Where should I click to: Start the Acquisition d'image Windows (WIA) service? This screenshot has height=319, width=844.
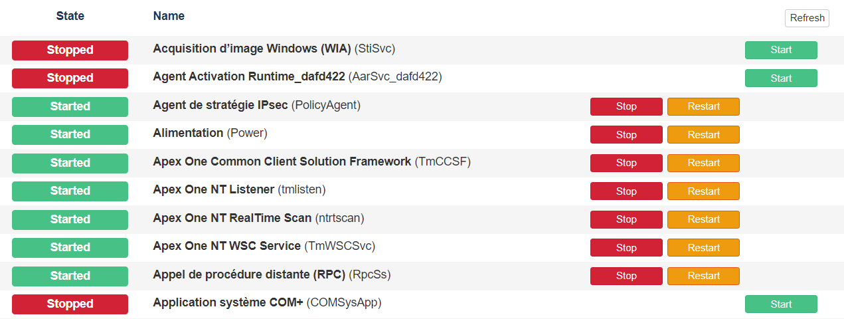(781, 50)
